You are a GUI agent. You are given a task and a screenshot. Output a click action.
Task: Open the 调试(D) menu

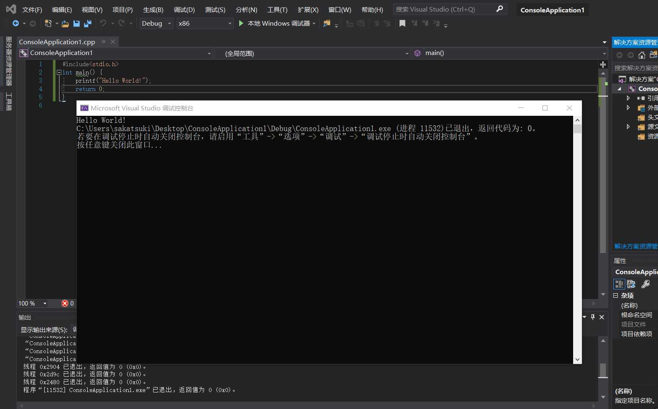[x=184, y=10]
